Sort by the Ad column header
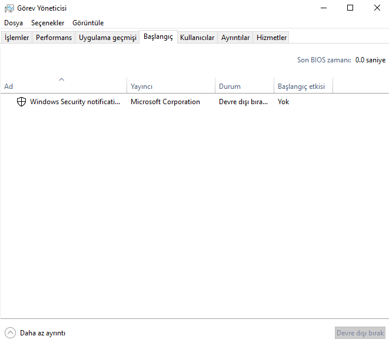389x346 pixels. coord(64,85)
